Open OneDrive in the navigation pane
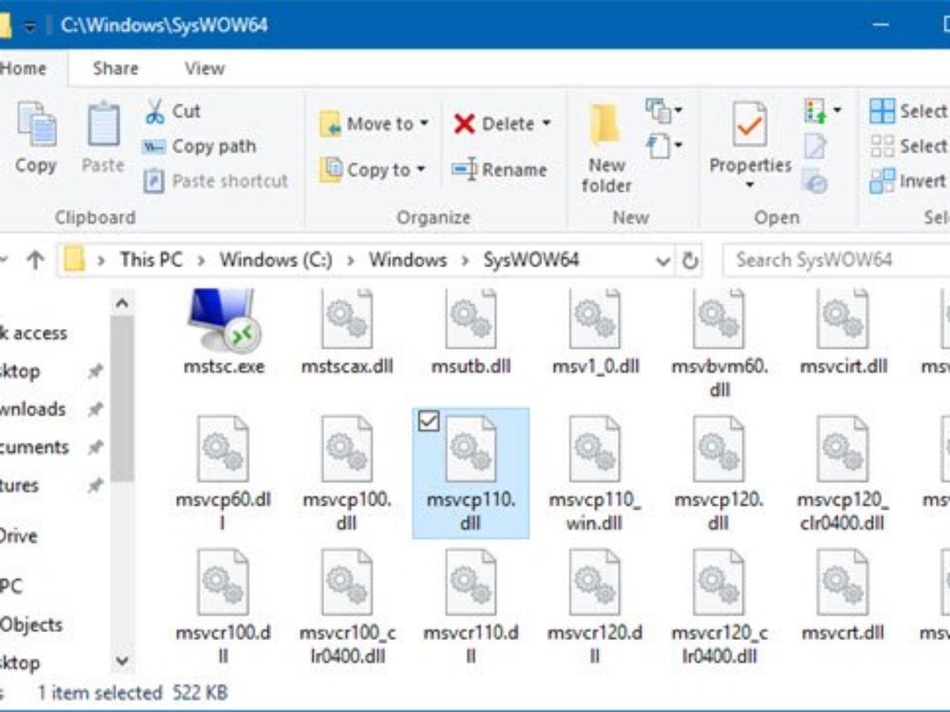Viewport: 950px width, 712px height. coord(19,536)
